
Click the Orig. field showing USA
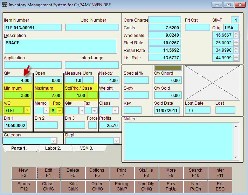(230, 28)
